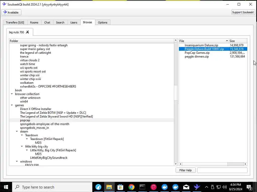The image size is (257, 192).
Task: Select super mario galaxy ost folder
Action: [x=35, y=49]
